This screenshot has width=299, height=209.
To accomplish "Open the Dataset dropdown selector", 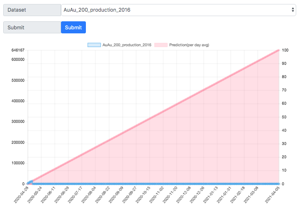I will pos(179,10).
